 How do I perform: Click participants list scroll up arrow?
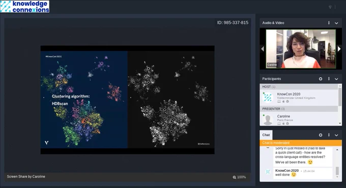[340, 85]
